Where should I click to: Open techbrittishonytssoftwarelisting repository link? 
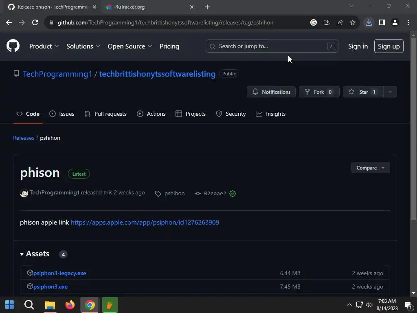tap(157, 74)
